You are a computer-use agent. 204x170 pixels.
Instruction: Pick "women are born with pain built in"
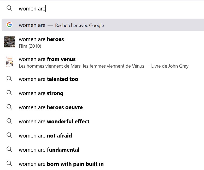pyautogui.click(x=61, y=164)
